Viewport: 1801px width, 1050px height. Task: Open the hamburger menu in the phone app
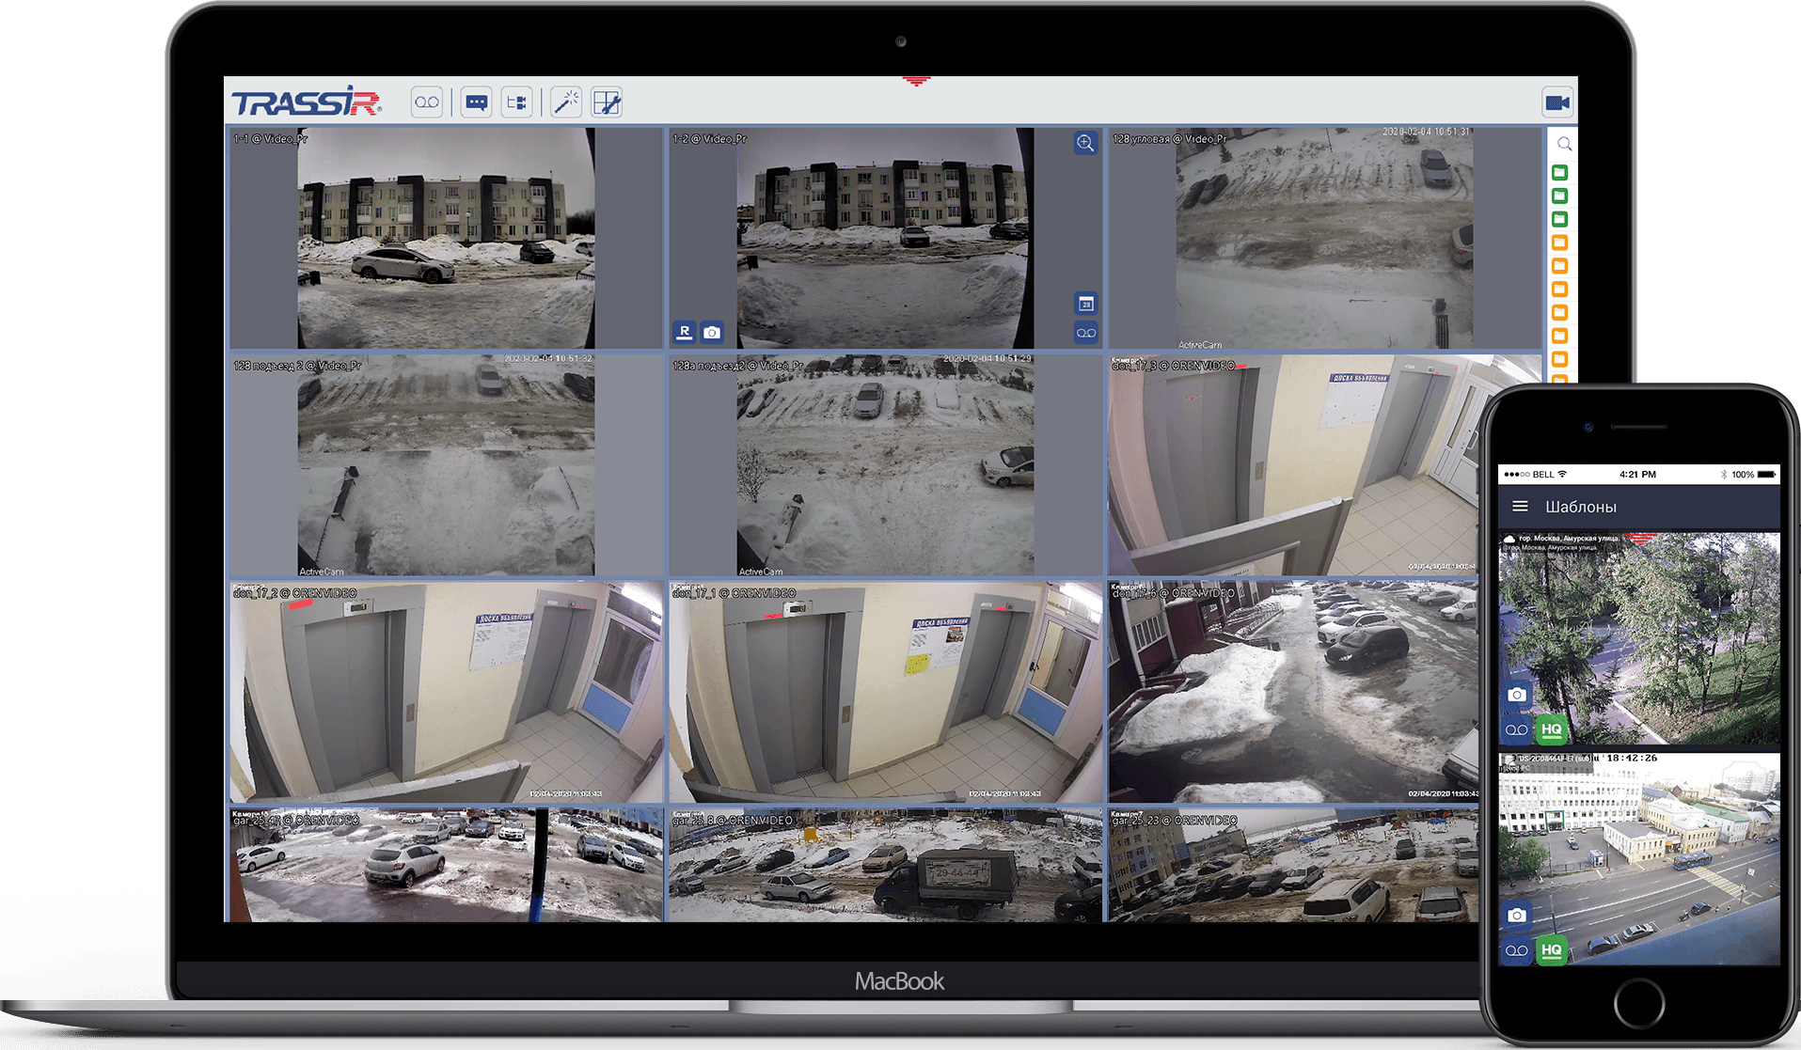tap(1520, 507)
